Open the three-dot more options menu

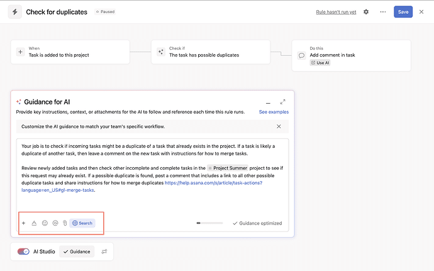[382, 12]
